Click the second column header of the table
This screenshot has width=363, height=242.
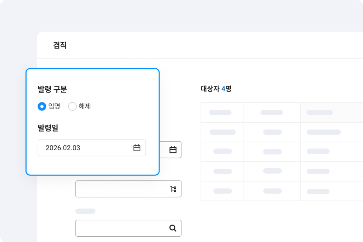tap(272, 113)
